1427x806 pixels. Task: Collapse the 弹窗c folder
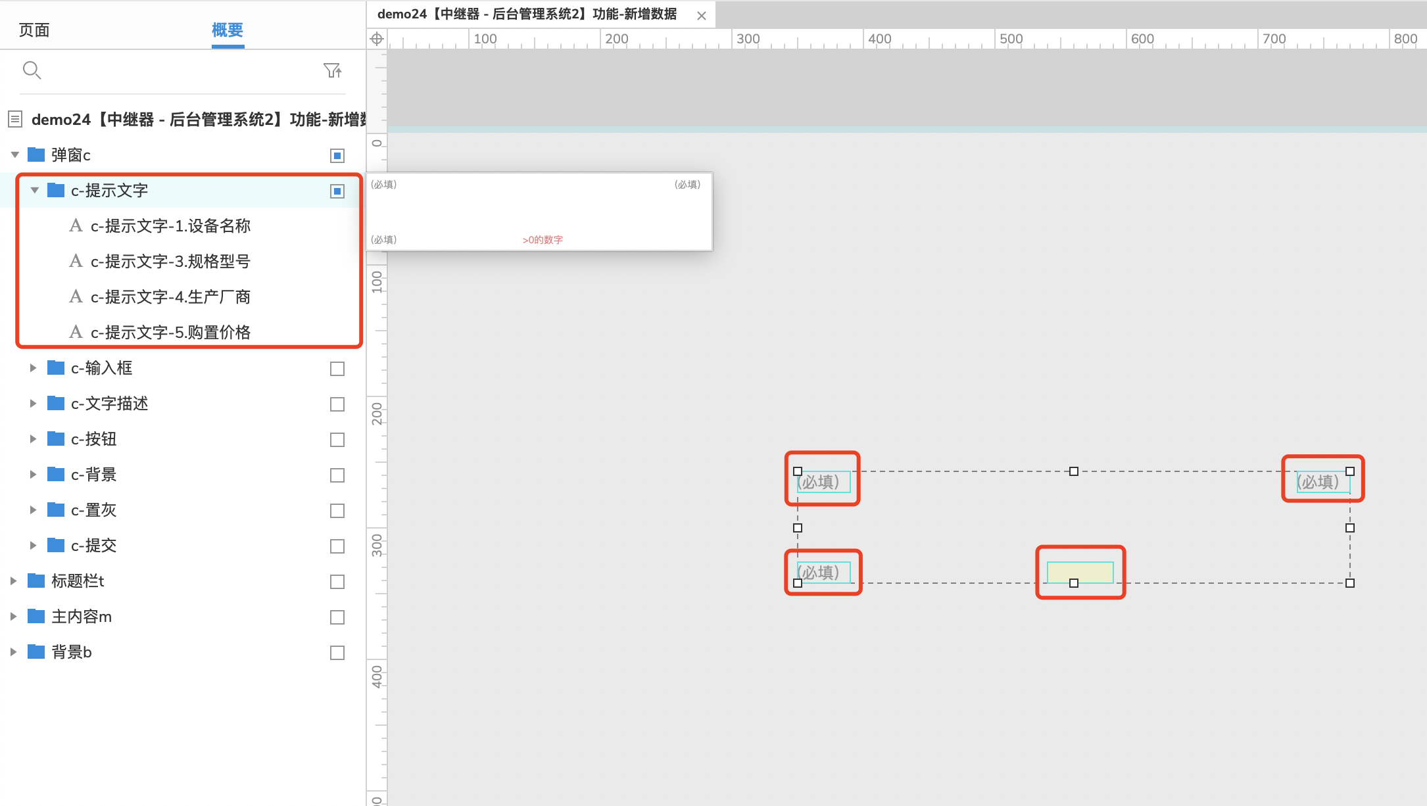point(14,155)
